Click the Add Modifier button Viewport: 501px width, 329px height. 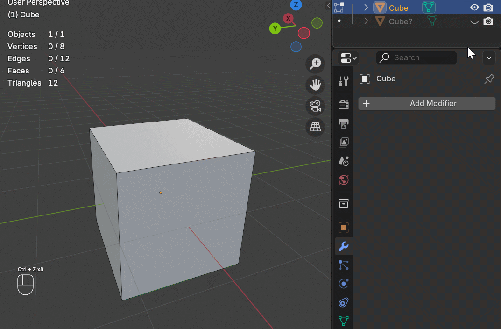point(427,103)
